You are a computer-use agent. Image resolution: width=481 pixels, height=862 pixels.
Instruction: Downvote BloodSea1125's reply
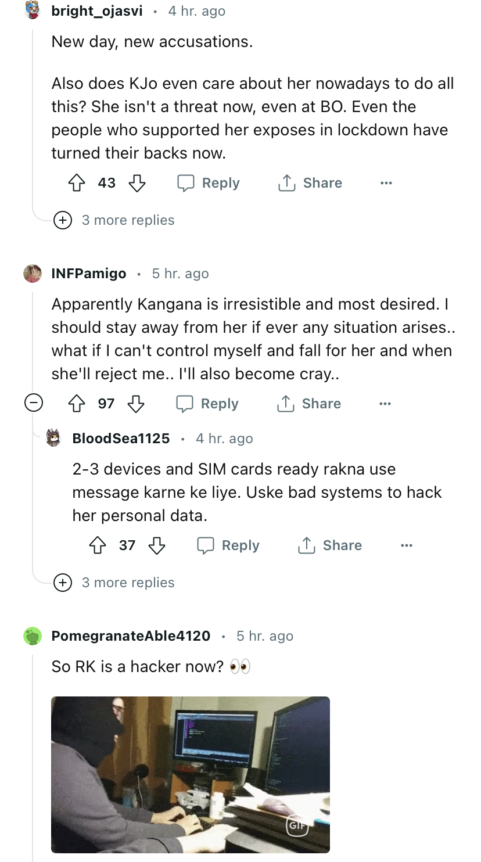tap(157, 545)
